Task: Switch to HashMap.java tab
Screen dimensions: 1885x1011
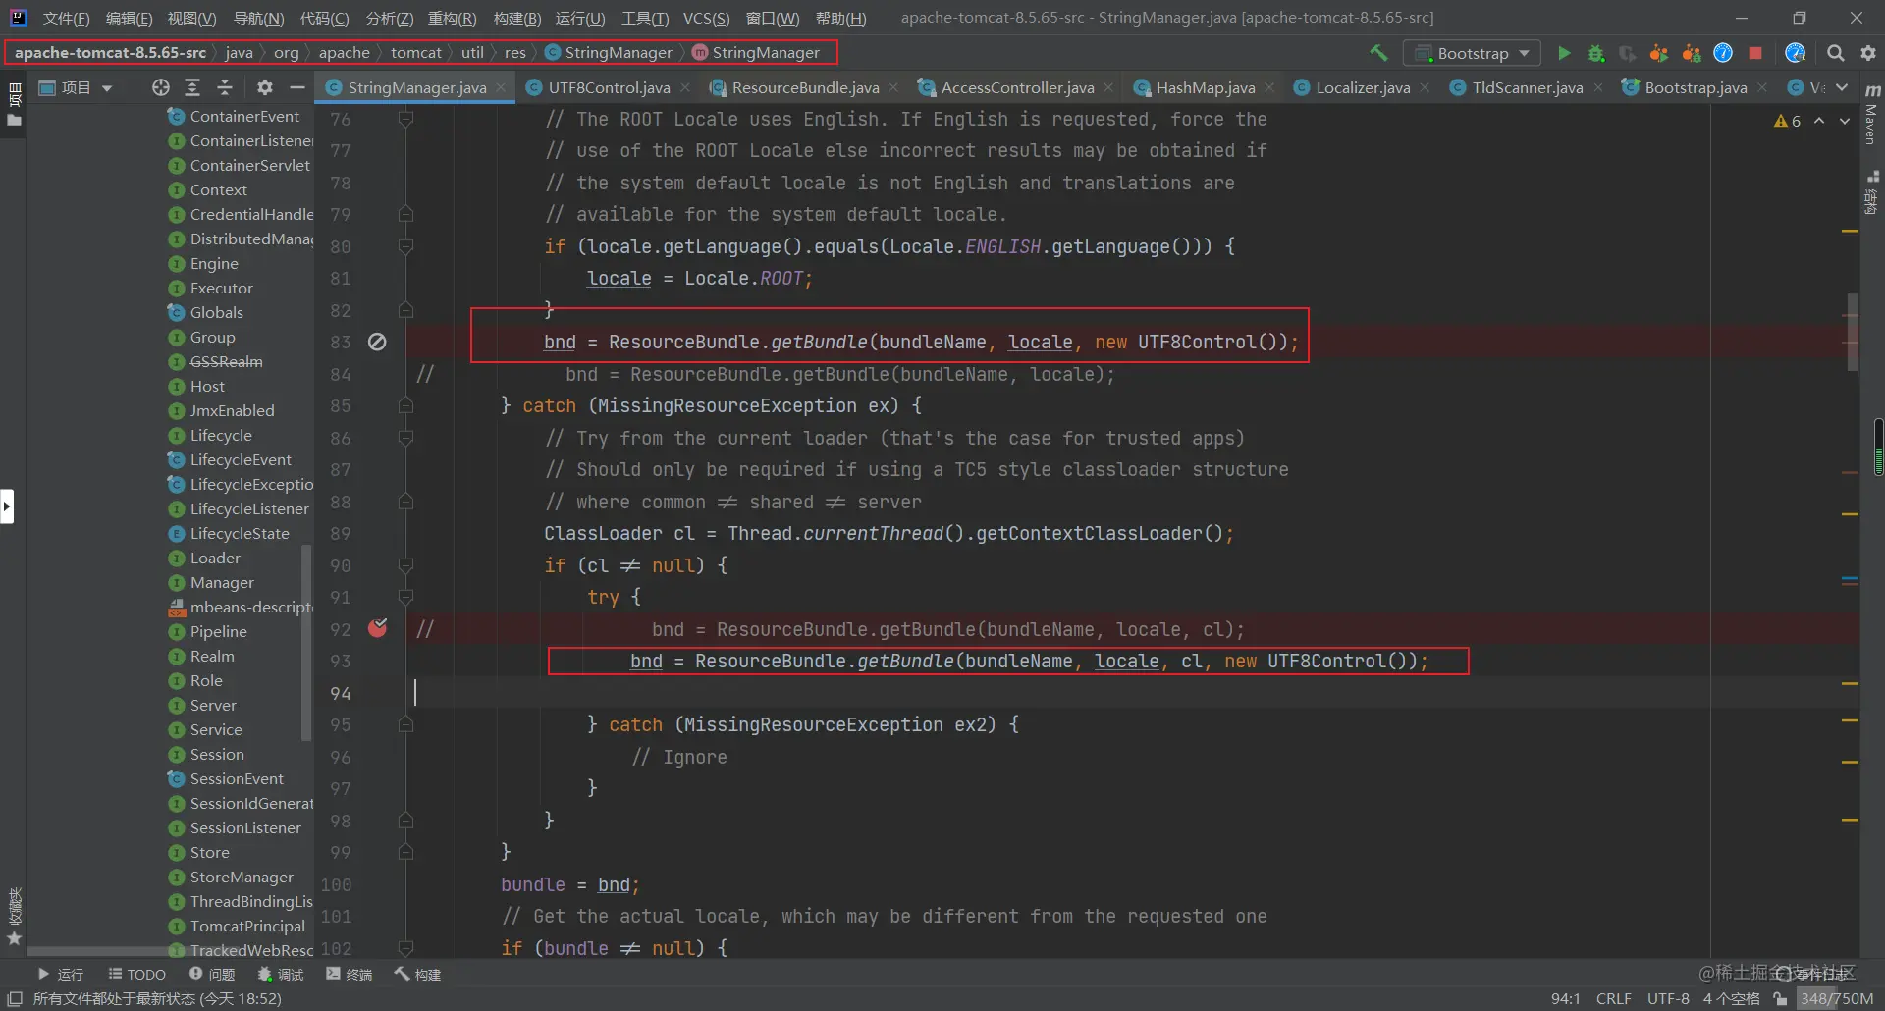Action: 1205,87
